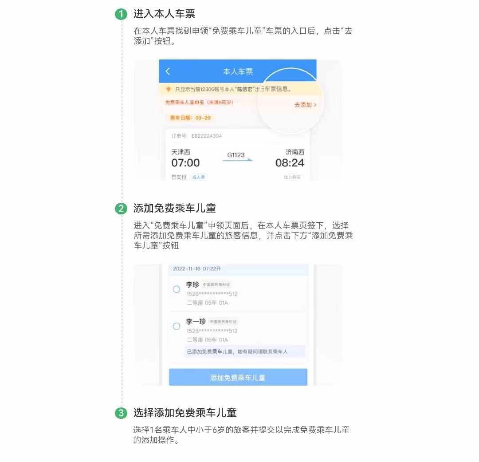Click the order number E822224304
This screenshot has width=479, height=462.
(207, 136)
